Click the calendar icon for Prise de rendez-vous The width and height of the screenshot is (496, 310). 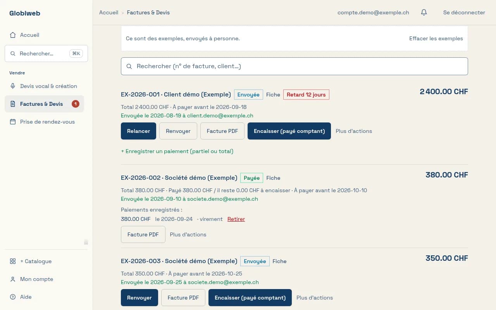(13, 122)
